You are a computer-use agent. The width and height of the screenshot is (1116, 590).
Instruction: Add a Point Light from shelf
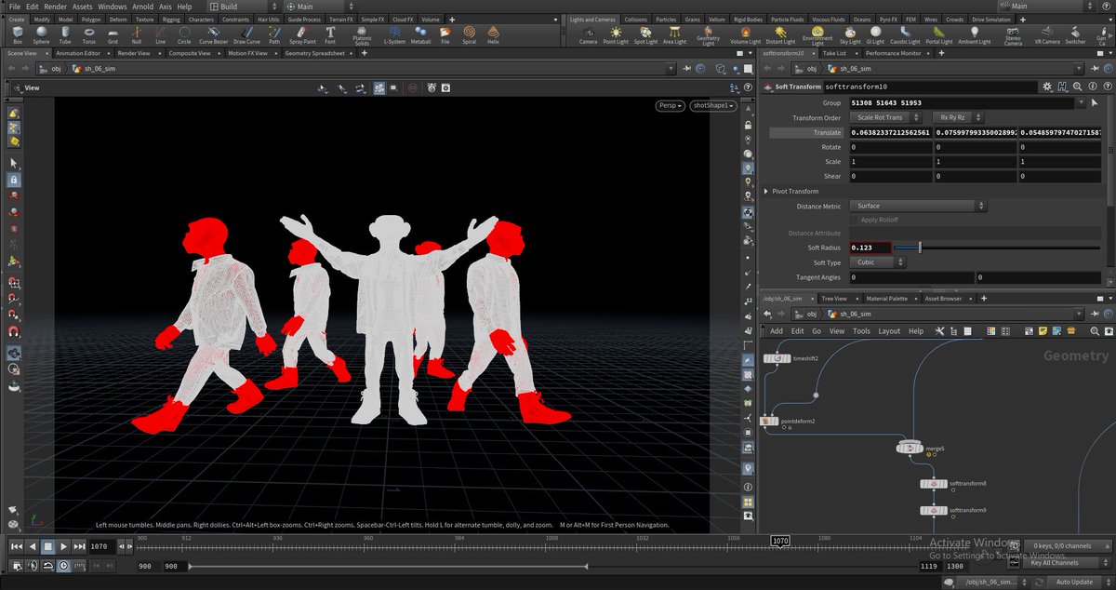pyautogui.click(x=616, y=35)
